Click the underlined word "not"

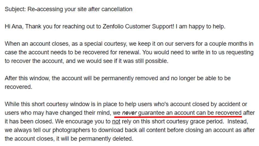pos(116,121)
